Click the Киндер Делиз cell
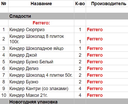This screenshot has height=104, width=128. pos(41,68)
